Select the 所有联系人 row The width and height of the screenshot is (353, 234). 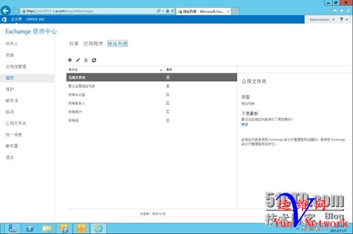(152, 103)
